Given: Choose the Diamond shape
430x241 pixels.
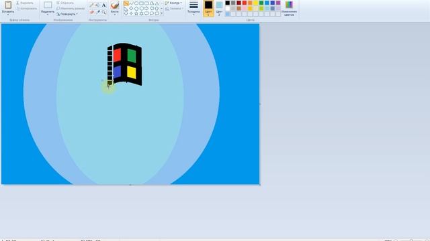Looking at the screenshot, I should point(131,9).
